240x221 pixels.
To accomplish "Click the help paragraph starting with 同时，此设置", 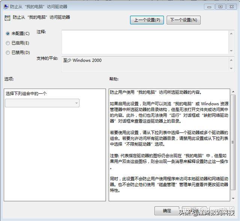I will (169, 185).
